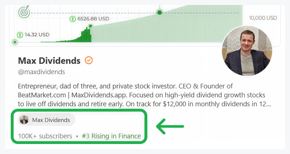Open the @maxdividends handle

[x=41, y=72]
